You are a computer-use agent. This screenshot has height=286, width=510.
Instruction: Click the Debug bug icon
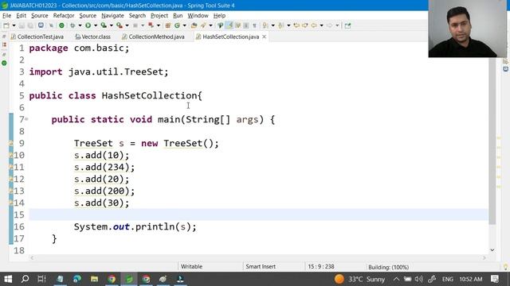coord(73,25)
